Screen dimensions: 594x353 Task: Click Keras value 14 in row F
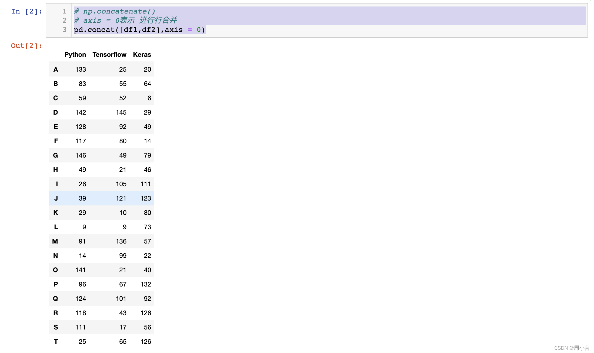coord(147,141)
